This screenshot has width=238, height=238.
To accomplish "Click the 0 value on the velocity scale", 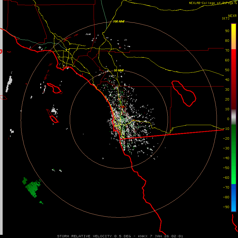I will click(228, 119).
